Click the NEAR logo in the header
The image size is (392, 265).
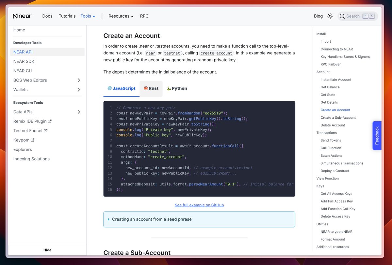tap(22, 16)
